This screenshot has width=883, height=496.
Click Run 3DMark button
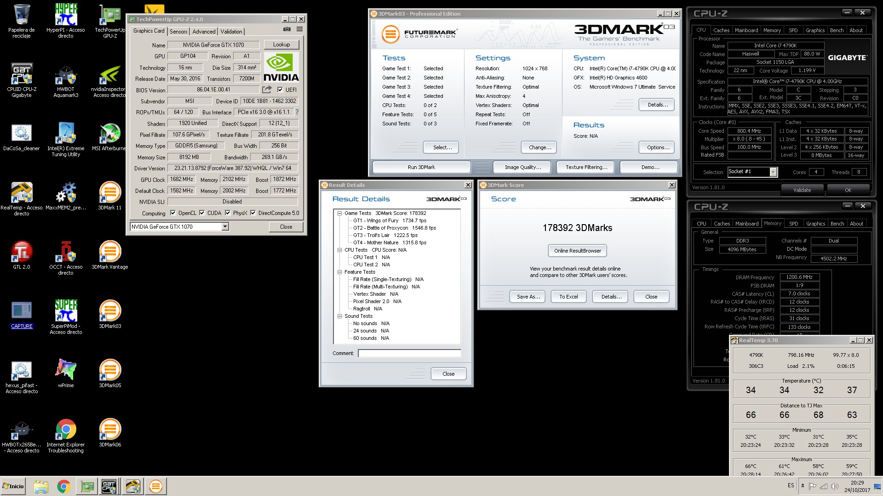421,167
